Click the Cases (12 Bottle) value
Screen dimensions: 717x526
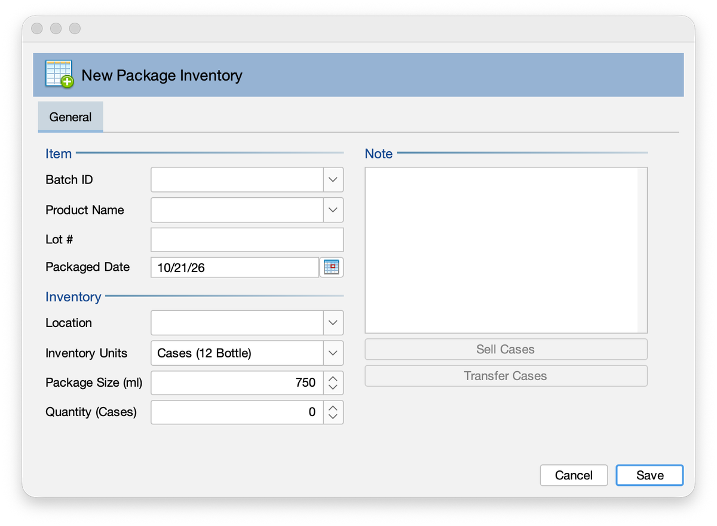coord(204,353)
